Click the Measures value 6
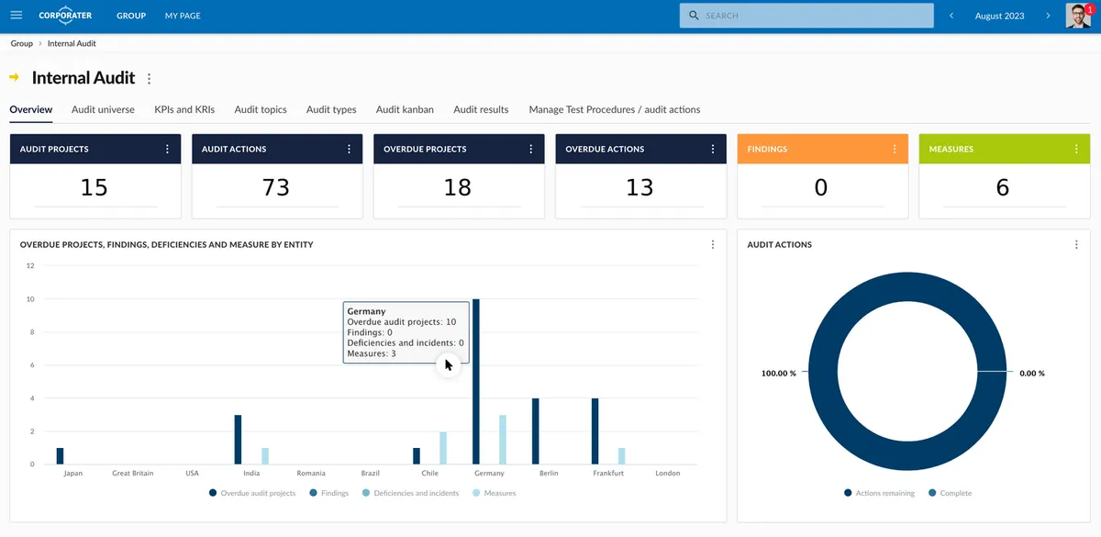Image resolution: width=1101 pixels, height=537 pixels. [x=1003, y=187]
